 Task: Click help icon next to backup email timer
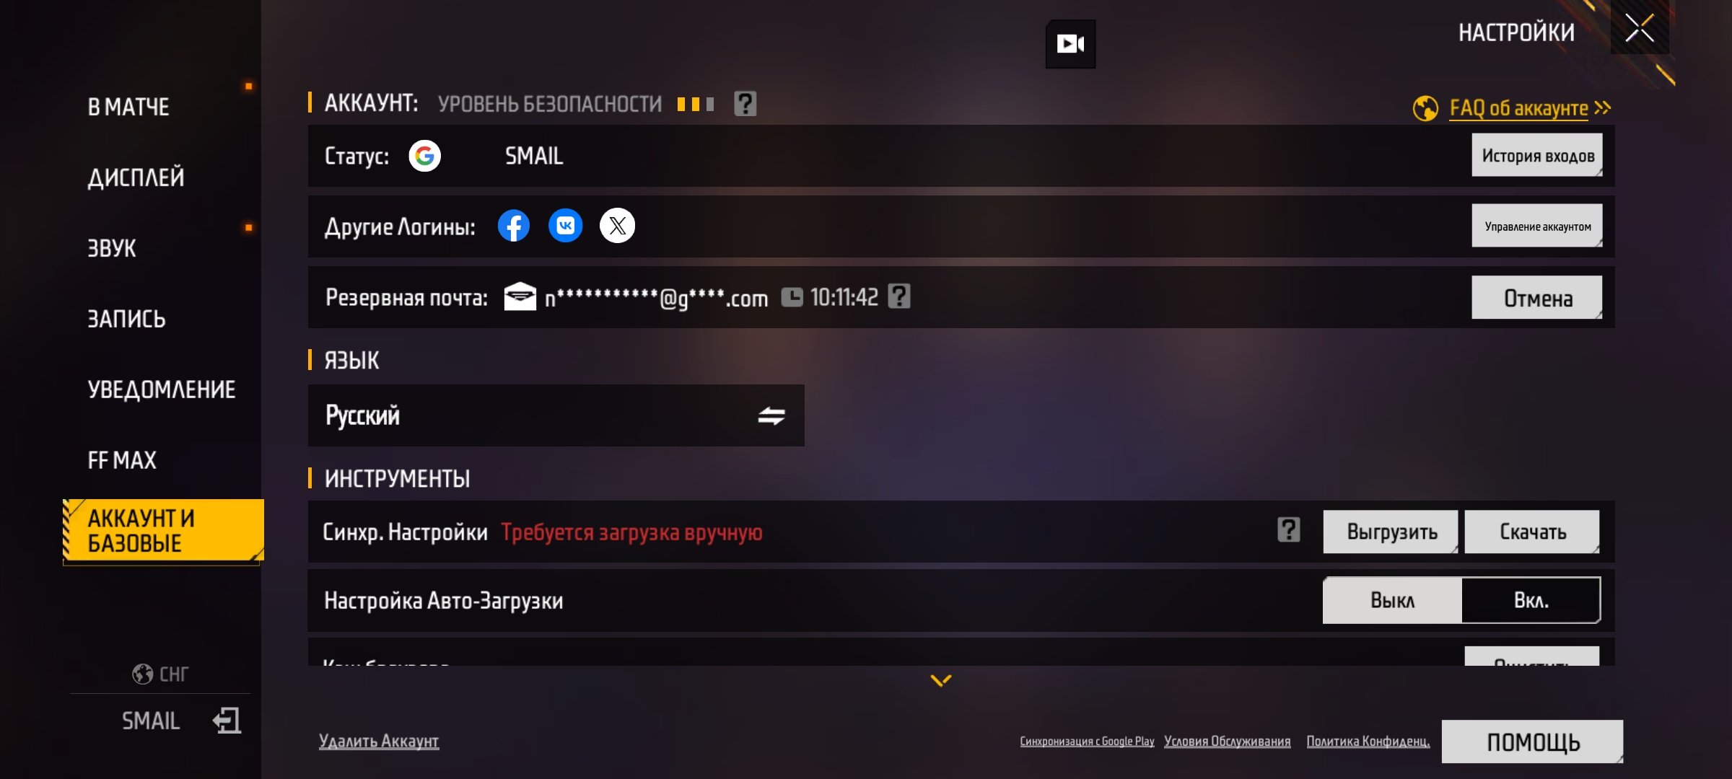coord(899,296)
